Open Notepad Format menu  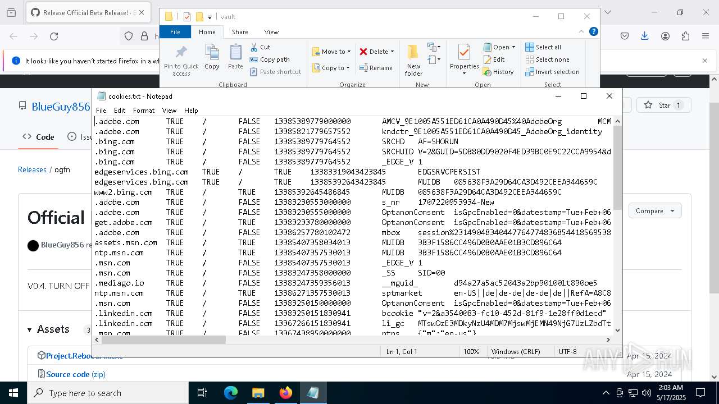[144, 111]
